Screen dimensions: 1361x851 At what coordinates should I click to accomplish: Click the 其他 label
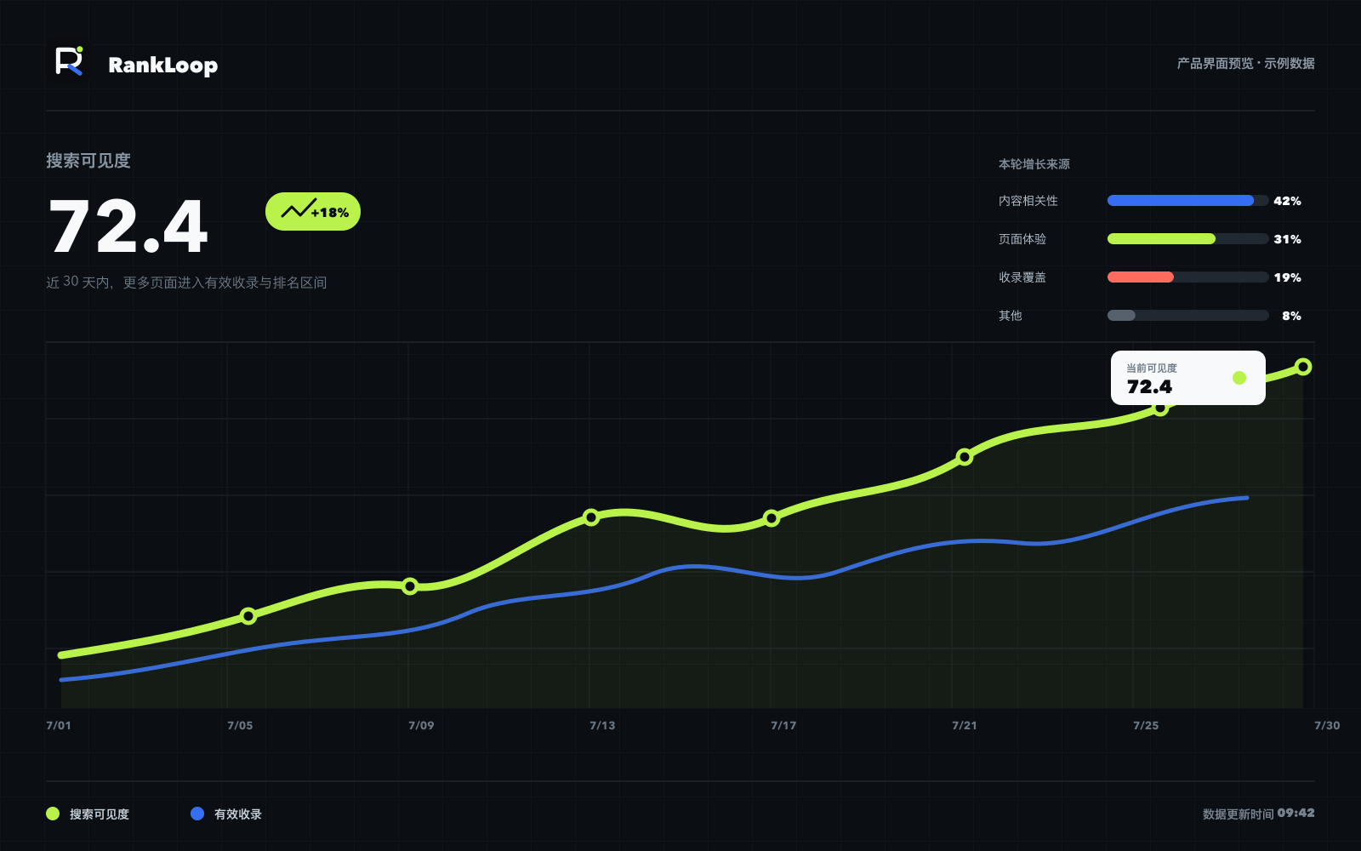[1011, 316]
